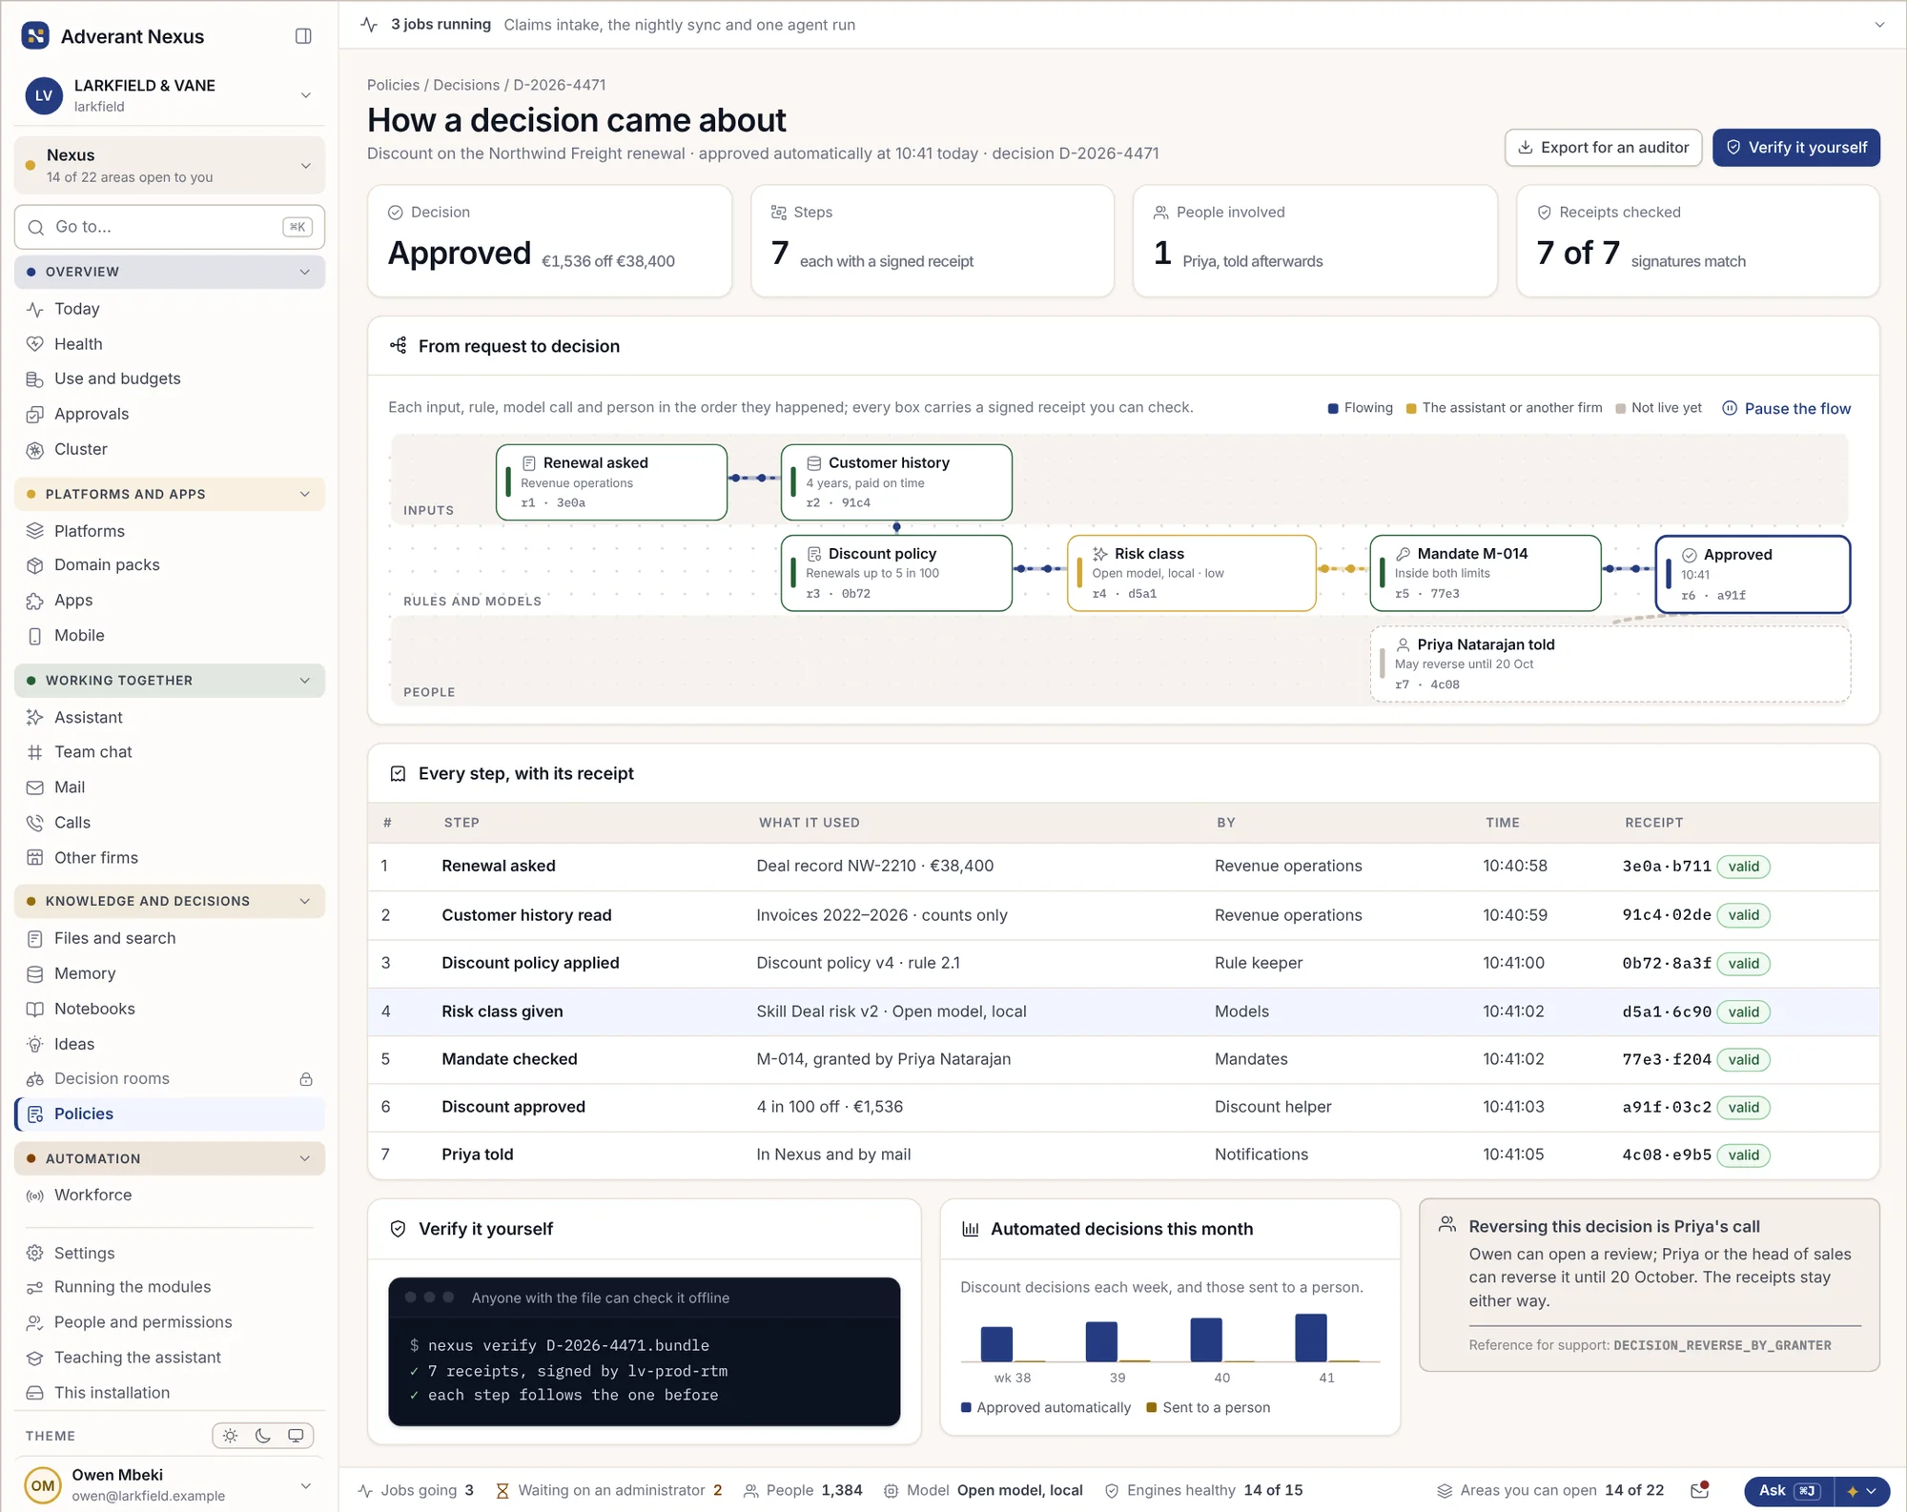Screen dimensions: 1907x1512
Task: Follow the Policies breadcrumb link
Action: pyautogui.click(x=393, y=85)
